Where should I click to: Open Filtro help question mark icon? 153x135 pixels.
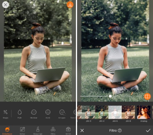(120, 130)
